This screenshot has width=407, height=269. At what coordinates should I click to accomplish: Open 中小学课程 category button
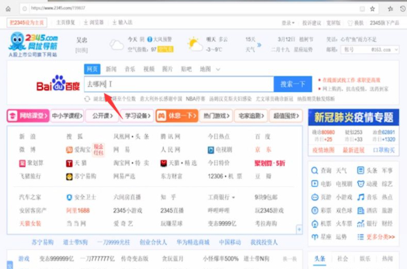point(67,116)
